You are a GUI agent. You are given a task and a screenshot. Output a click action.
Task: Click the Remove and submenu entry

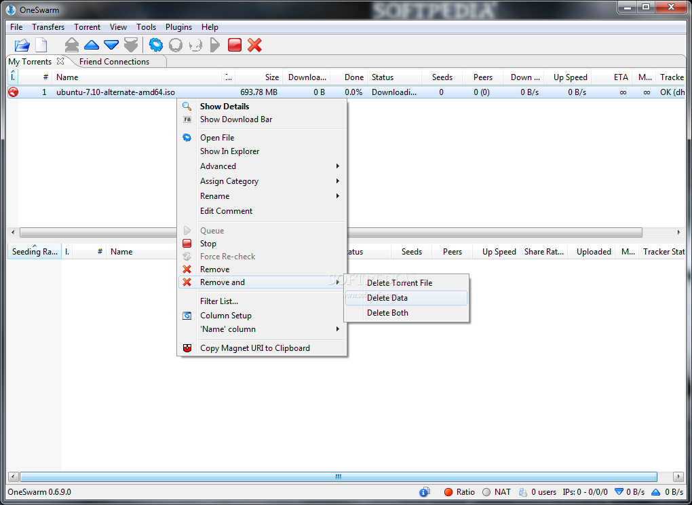click(262, 282)
